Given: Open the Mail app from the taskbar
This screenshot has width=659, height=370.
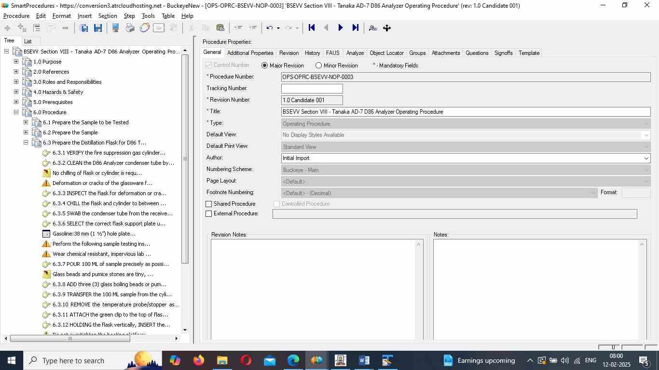Looking at the screenshot, I should coord(269,360).
